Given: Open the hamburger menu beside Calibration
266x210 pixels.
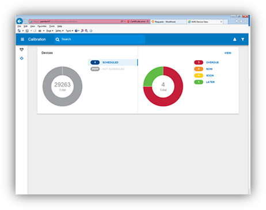Looking at the screenshot, I should pos(22,39).
